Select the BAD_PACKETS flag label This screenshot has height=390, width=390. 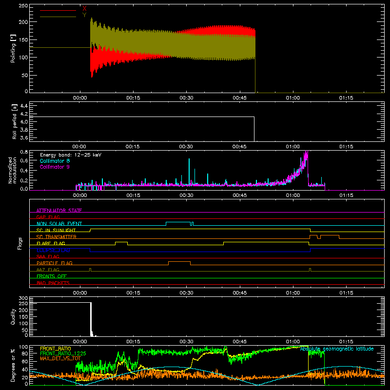(x=53, y=283)
